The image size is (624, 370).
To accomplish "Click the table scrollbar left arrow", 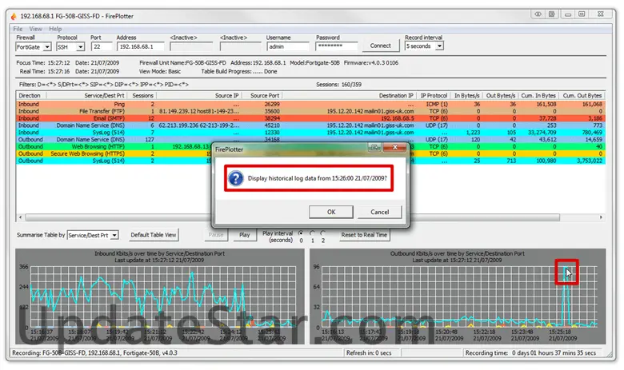I will tap(20, 217).
